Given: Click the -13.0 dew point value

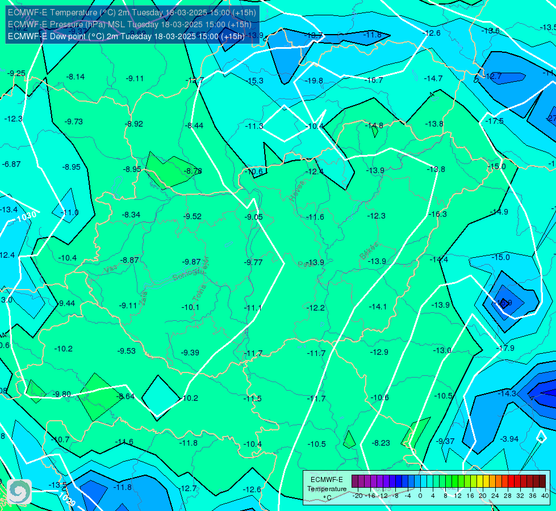Looking at the screenshot, I should pyautogui.click(x=442, y=350).
